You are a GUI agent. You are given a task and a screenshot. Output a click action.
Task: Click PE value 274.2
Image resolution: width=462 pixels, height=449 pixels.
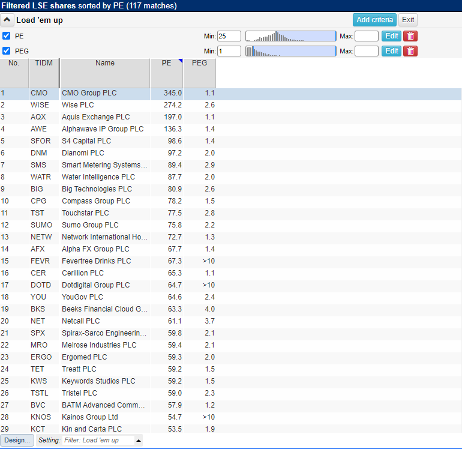173,105
